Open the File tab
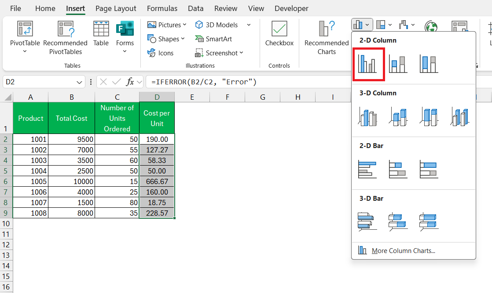Image resolution: width=492 pixels, height=293 pixels. pyautogui.click(x=16, y=8)
